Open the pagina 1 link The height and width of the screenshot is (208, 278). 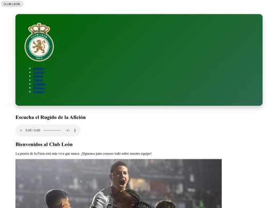click(39, 68)
